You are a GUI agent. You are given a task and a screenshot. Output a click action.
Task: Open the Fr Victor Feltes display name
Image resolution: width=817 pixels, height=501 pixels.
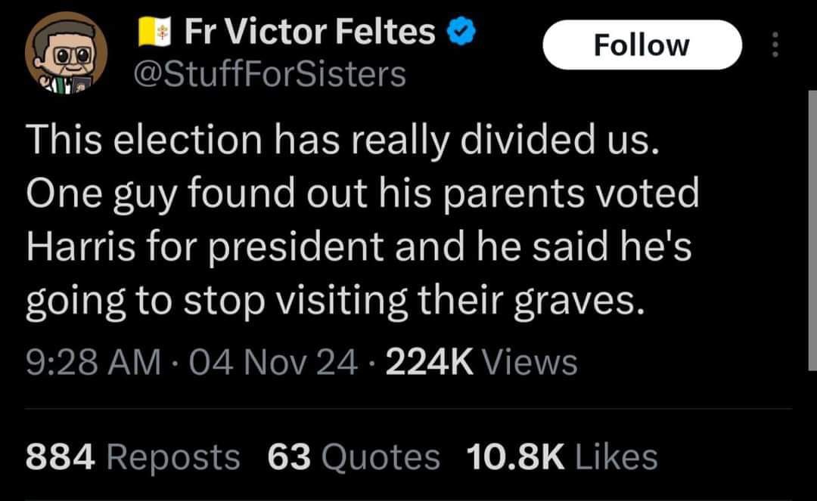pos(310,32)
